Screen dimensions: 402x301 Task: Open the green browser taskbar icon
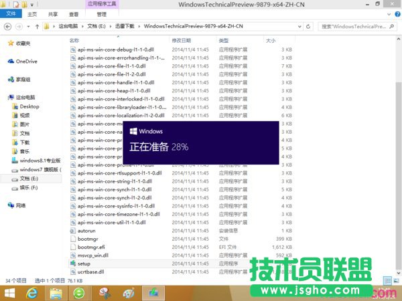tap(79, 294)
